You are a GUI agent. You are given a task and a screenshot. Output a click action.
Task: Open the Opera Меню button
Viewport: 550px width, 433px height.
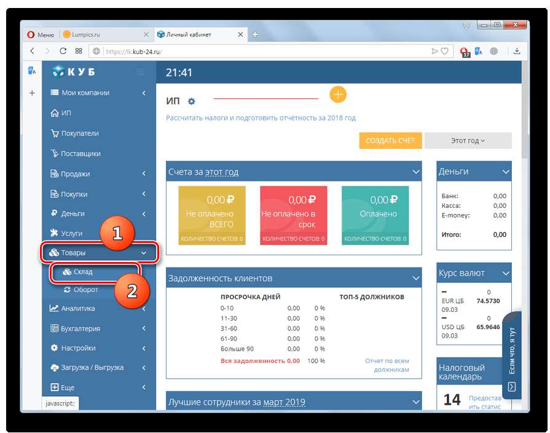click(x=41, y=35)
